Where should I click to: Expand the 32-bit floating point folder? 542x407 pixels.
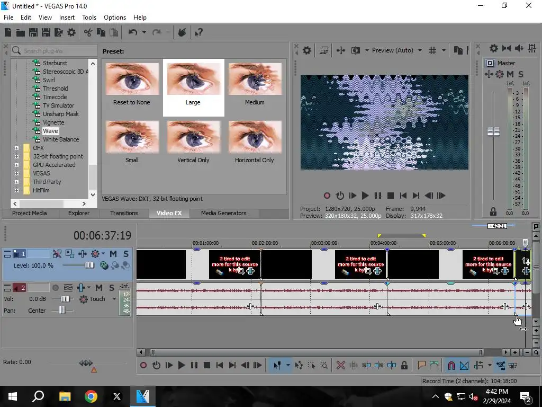pyautogui.click(x=16, y=156)
